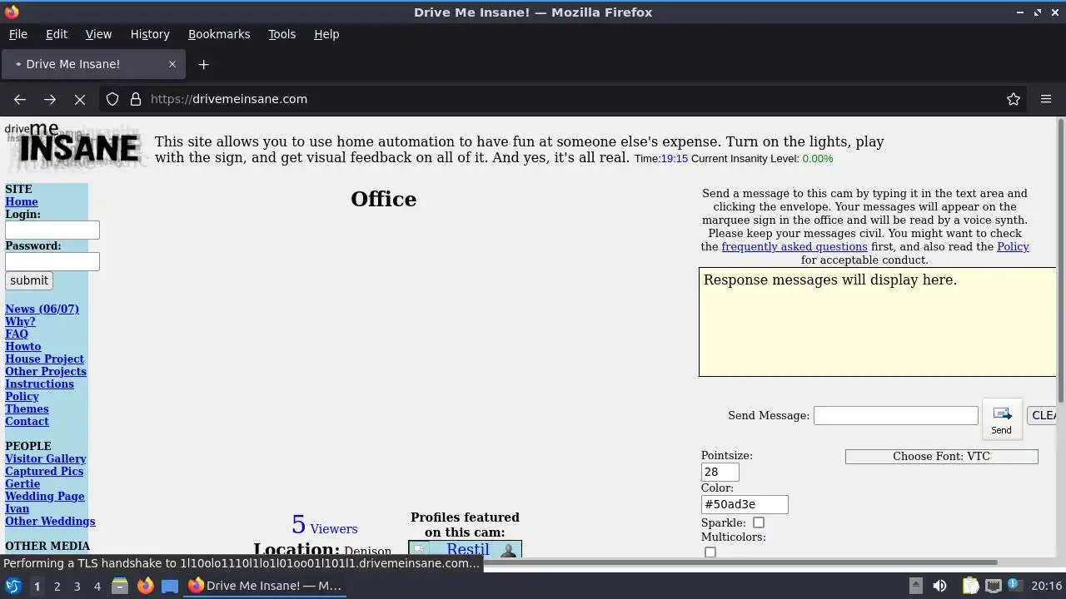Open the Ivan link
The image size is (1066, 599).
[x=17, y=508]
